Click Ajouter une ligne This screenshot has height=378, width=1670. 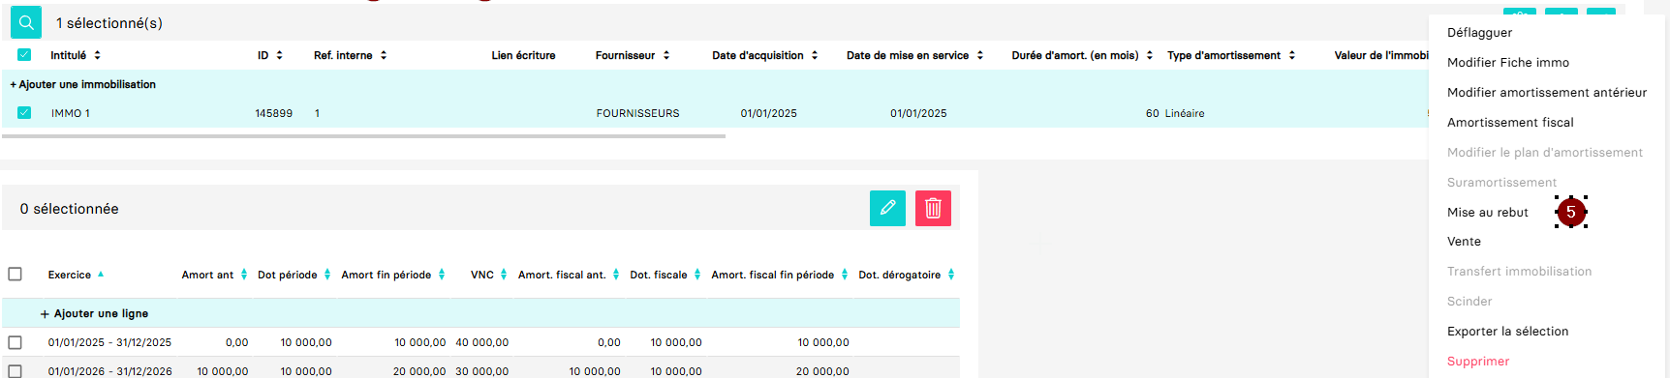point(94,313)
